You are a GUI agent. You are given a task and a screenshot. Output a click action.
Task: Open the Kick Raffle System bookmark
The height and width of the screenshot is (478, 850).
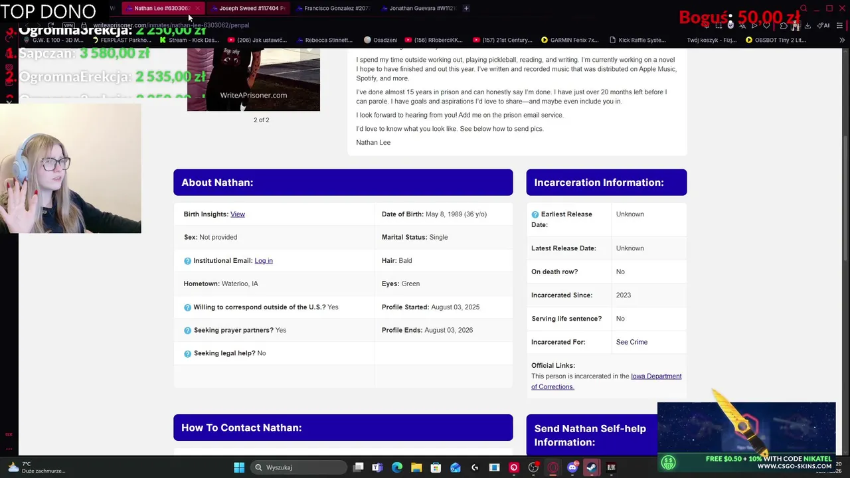(x=637, y=40)
